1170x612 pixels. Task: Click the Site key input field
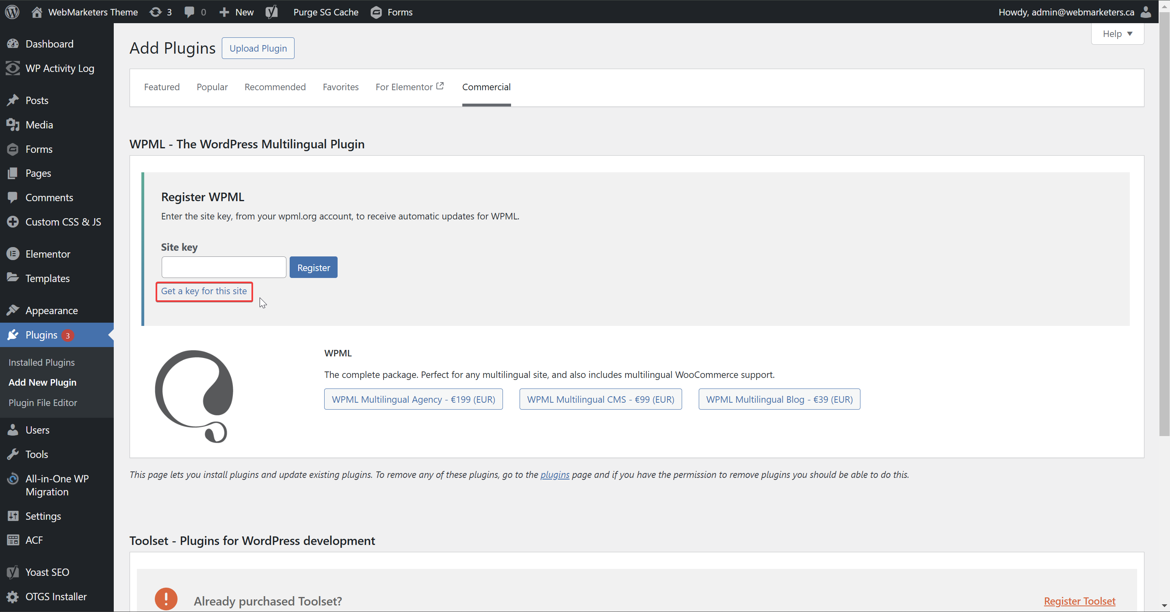[x=223, y=267]
